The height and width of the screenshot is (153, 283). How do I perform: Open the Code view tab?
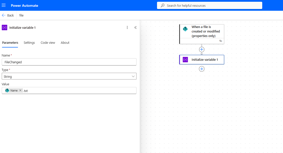click(x=48, y=43)
